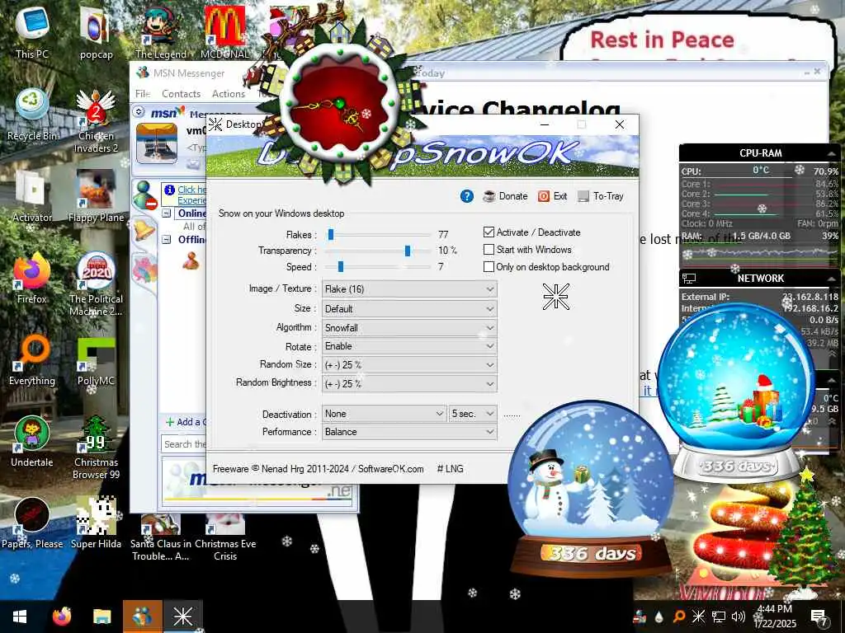The height and width of the screenshot is (633, 845).
Task: Click the # LNG language link
Action: (x=450, y=469)
